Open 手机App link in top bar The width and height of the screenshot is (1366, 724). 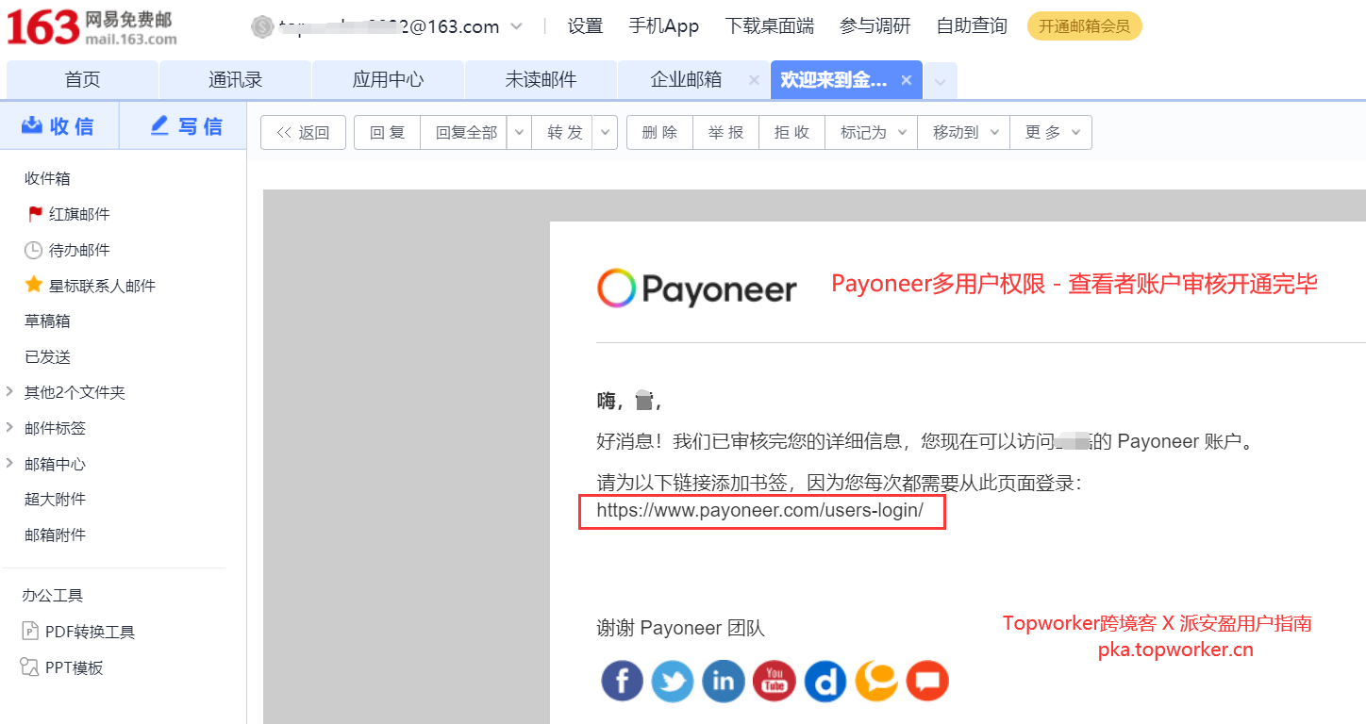(664, 26)
